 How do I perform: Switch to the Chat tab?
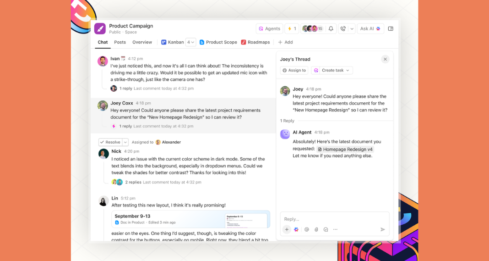tap(103, 42)
